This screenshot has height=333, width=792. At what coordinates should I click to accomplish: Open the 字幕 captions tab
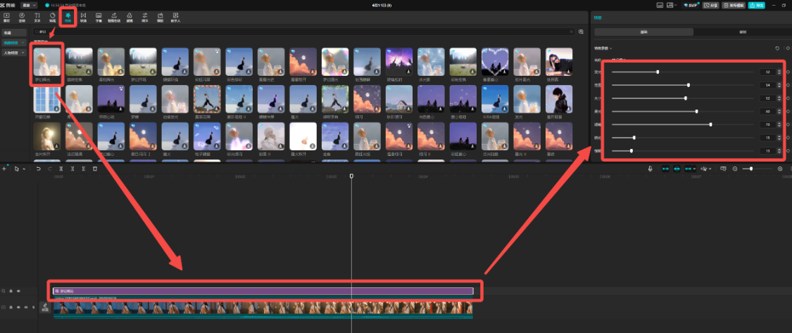pos(99,18)
